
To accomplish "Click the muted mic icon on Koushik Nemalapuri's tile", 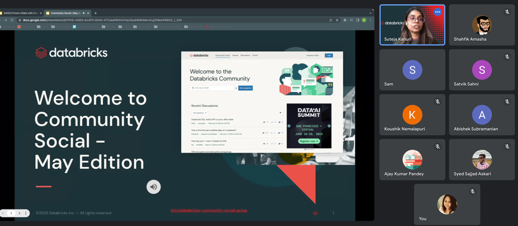I will coord(438,101).
